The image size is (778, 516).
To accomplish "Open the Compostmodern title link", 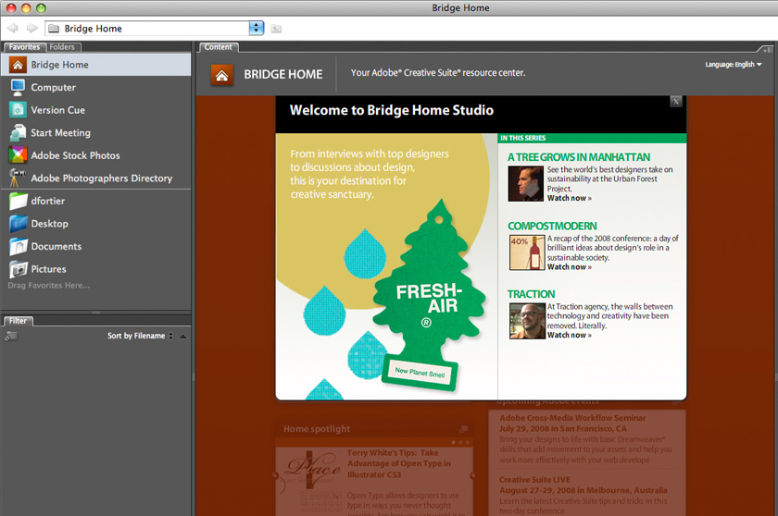I will pyautogui.click(x=552, y=226).
